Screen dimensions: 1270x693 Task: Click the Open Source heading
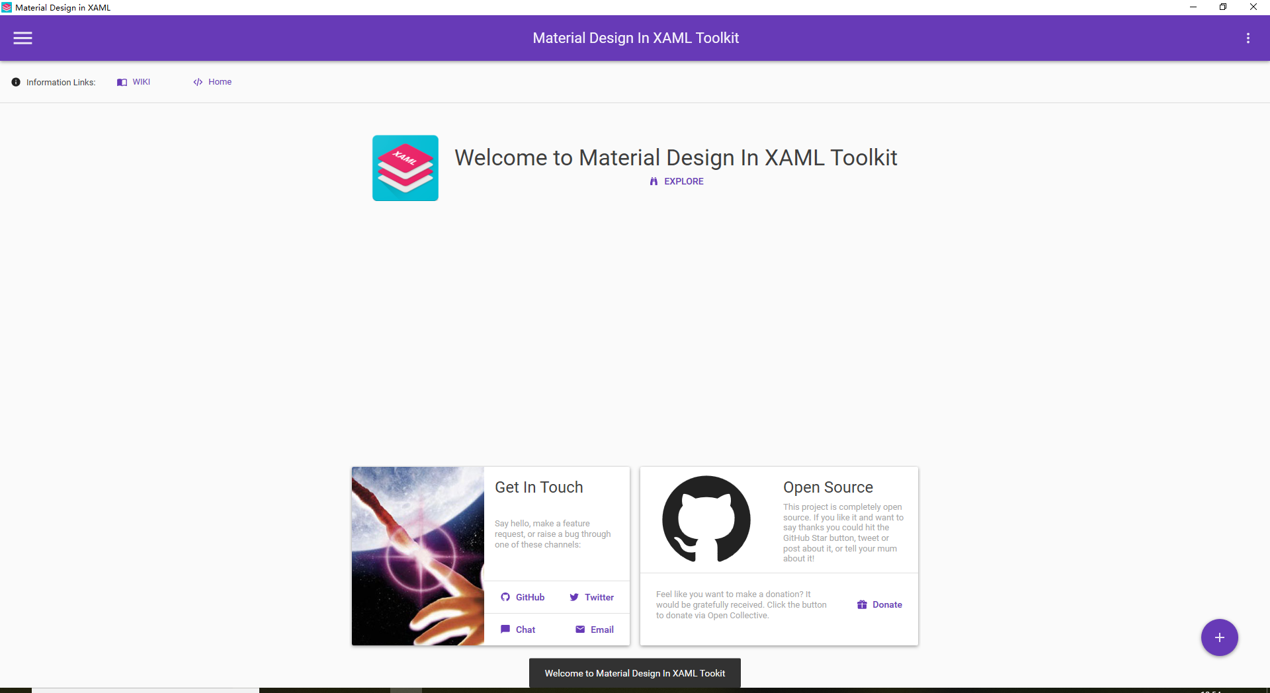click(828, 487)
